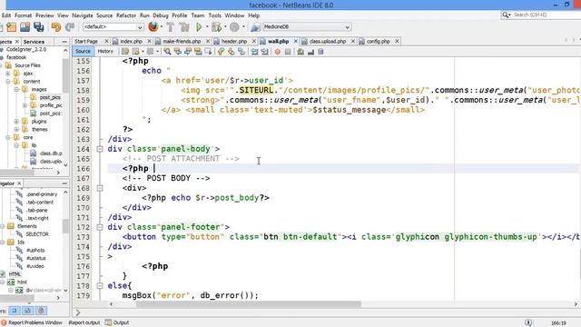Expand the ajax folder in Projects tree
Viewport: 581px width, 327px height.
[8, 74]
